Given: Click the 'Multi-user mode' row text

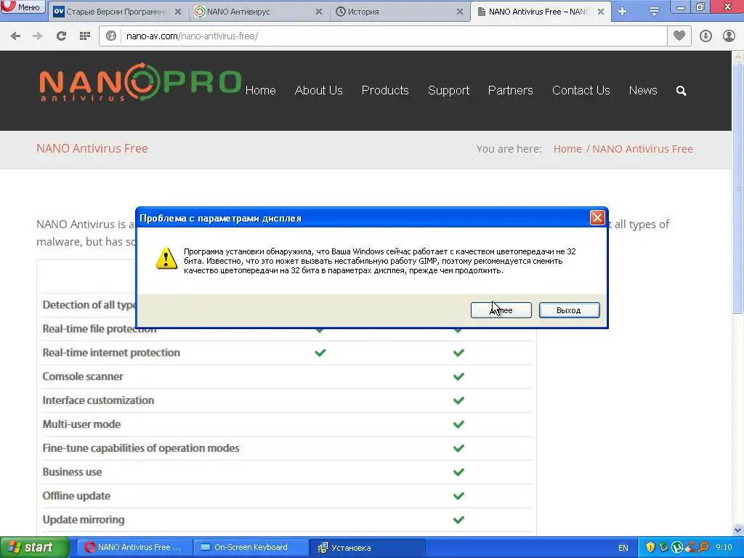Looking at the screenshot, I should click(81, 424).
